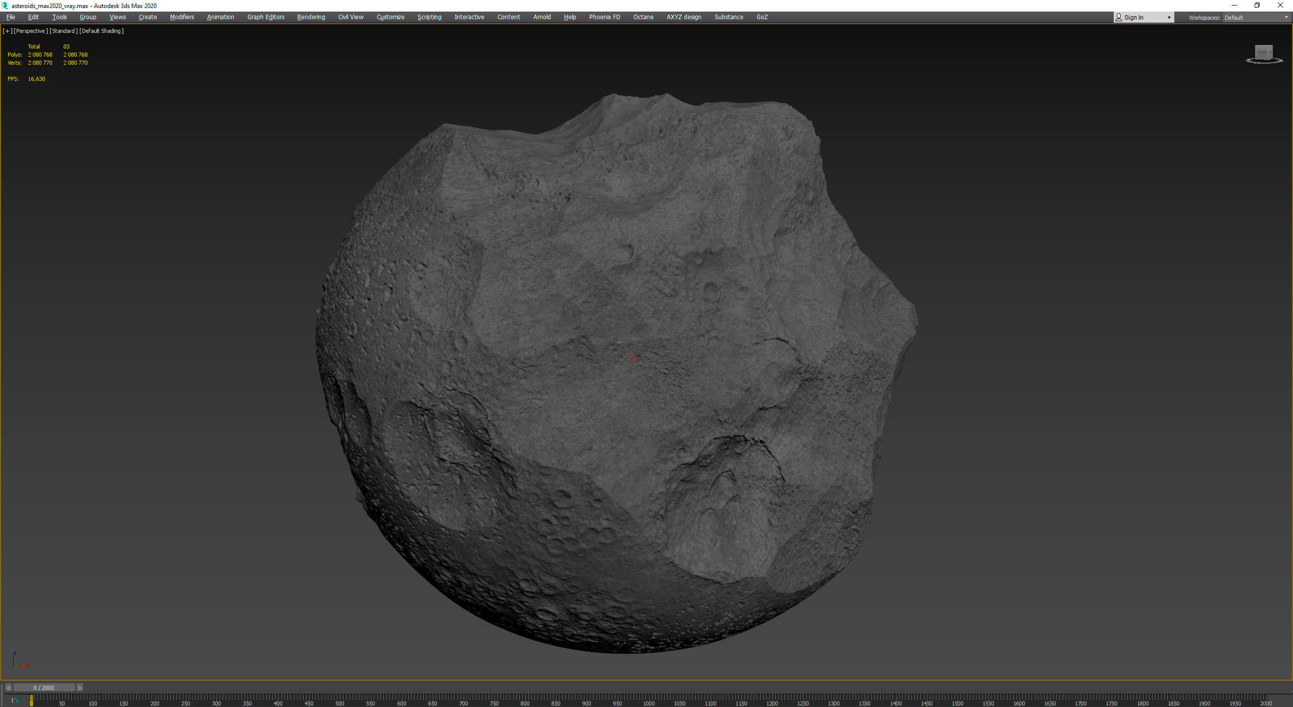Open the File menu
This screenshot has height=707, width=1293.
click(11, 17)
